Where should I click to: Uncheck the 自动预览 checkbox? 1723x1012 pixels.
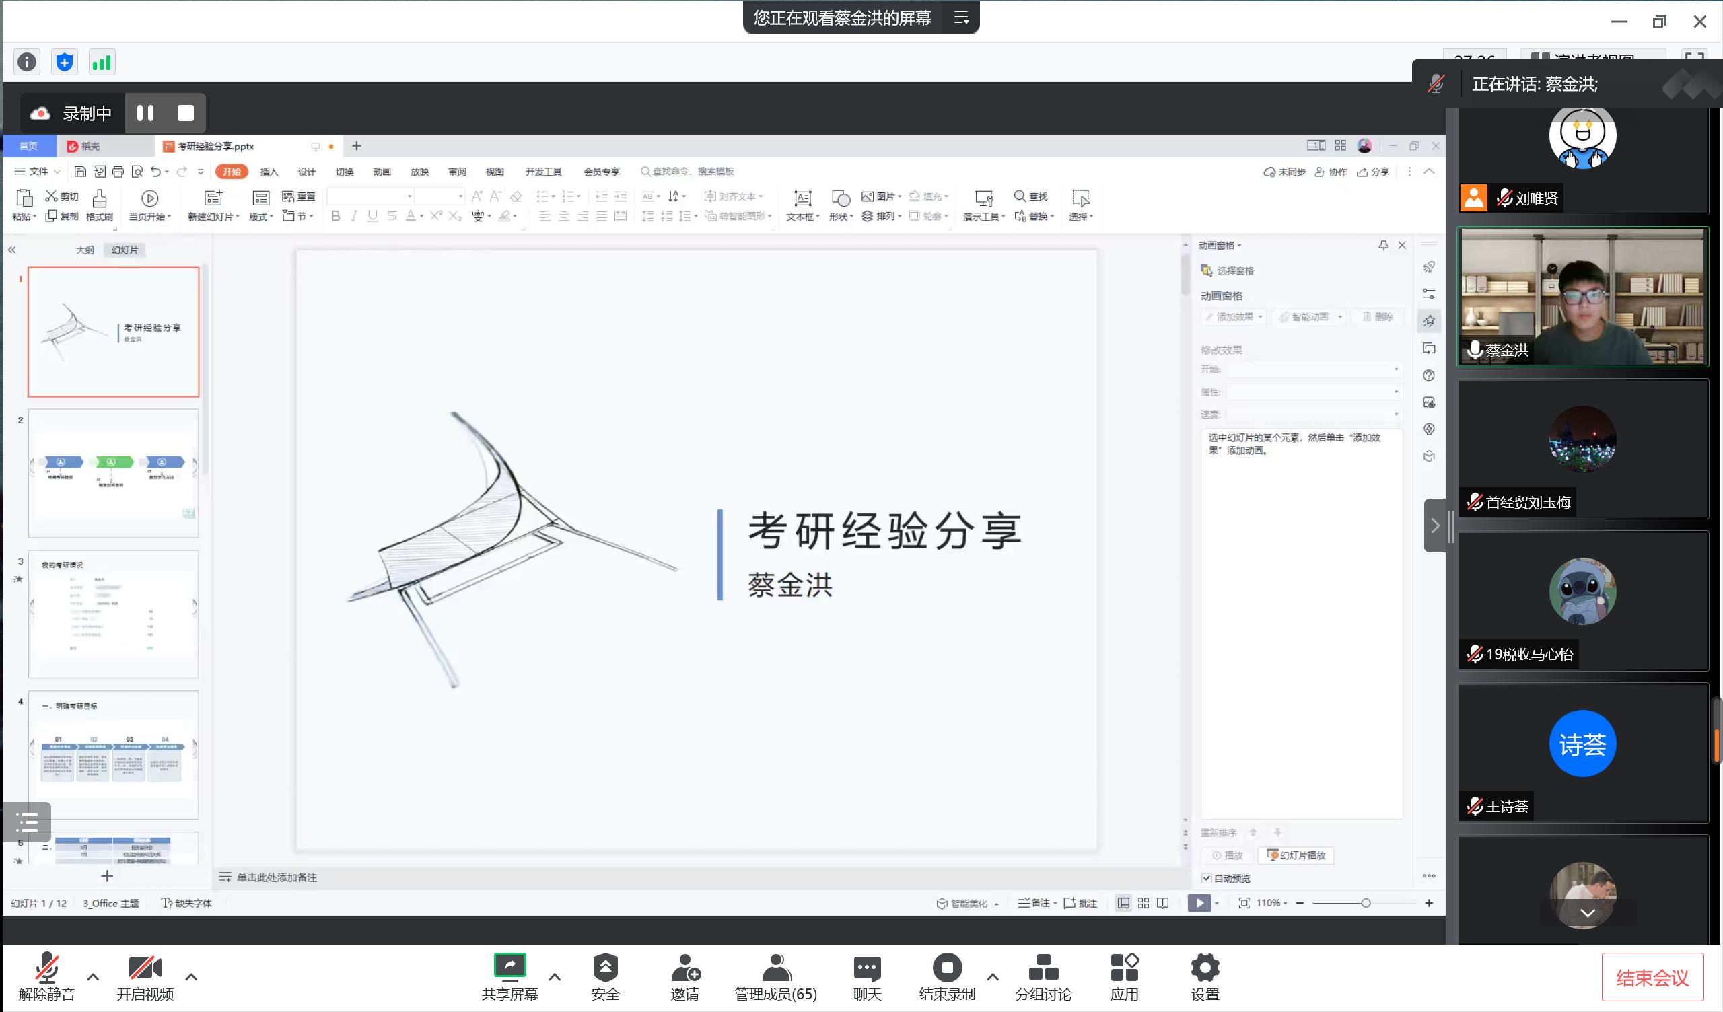point(1207,878)
